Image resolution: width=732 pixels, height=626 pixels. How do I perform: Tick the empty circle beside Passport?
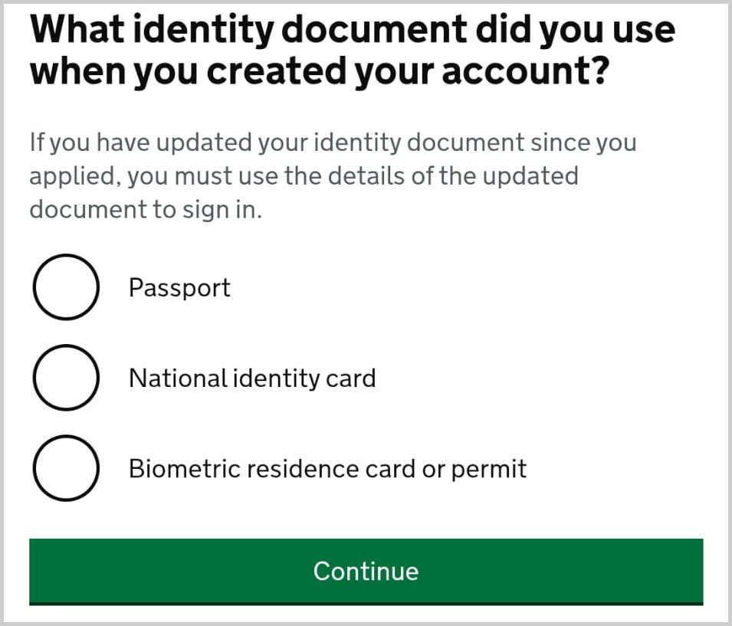[x=66, y=287]
